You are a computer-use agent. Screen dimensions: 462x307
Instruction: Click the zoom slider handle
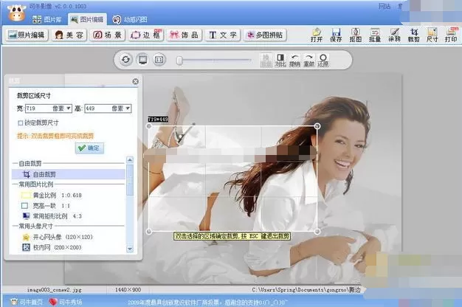179,61
